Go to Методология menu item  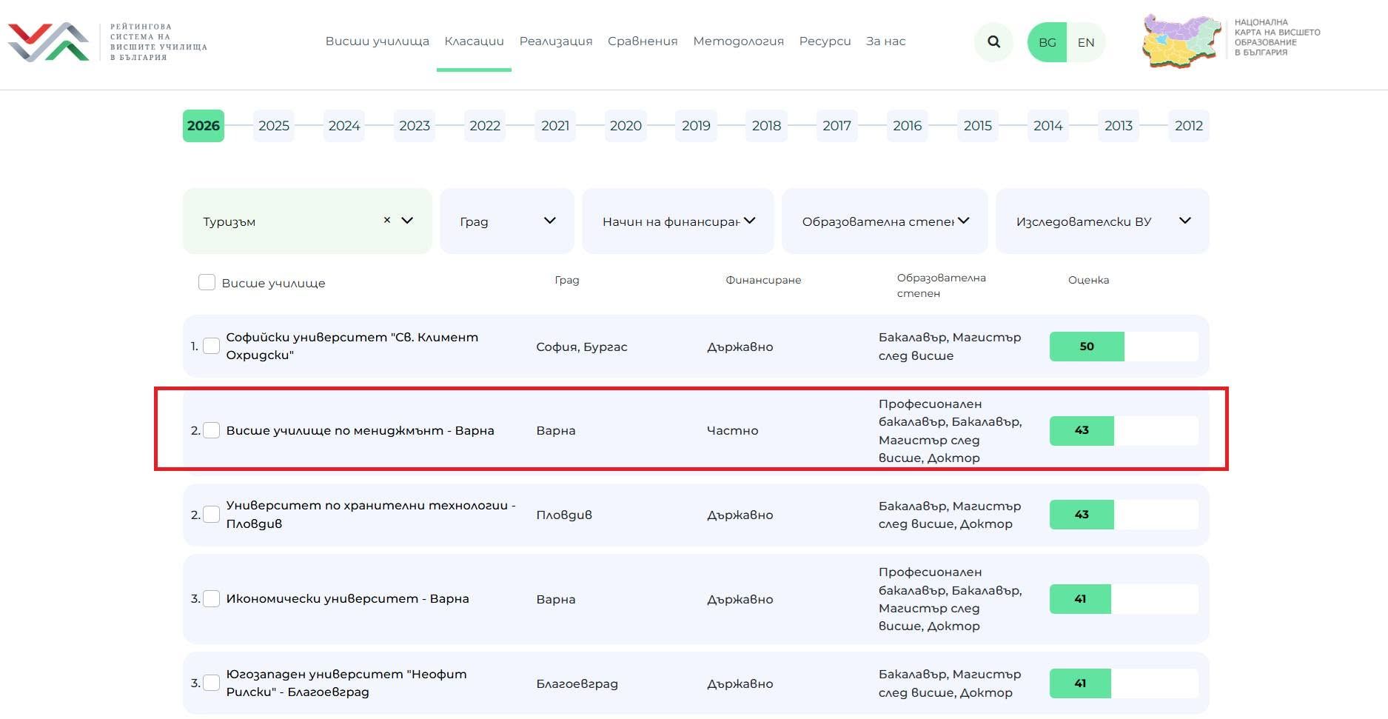[x=738, y=41]
